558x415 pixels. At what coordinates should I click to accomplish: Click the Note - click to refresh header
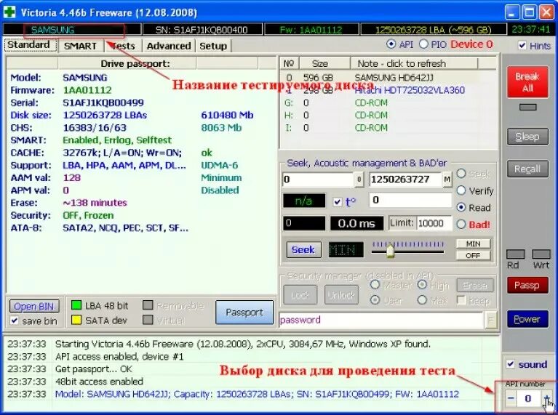(414, 63)
